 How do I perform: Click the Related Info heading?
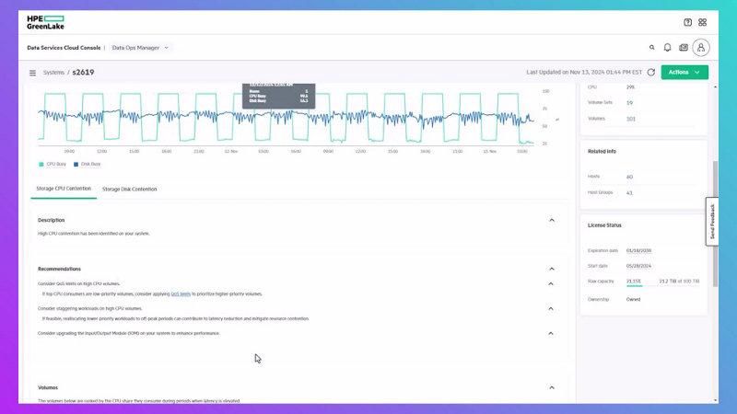tap(602, 152)
